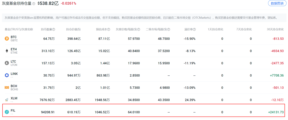Open the 数据图表 data chart button
Image resolution: width=288 pixels, height=120 pixels.
277,3
